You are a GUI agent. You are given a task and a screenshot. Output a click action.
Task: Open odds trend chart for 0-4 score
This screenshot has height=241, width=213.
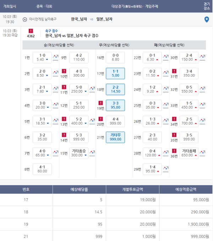tap(166, 153)
